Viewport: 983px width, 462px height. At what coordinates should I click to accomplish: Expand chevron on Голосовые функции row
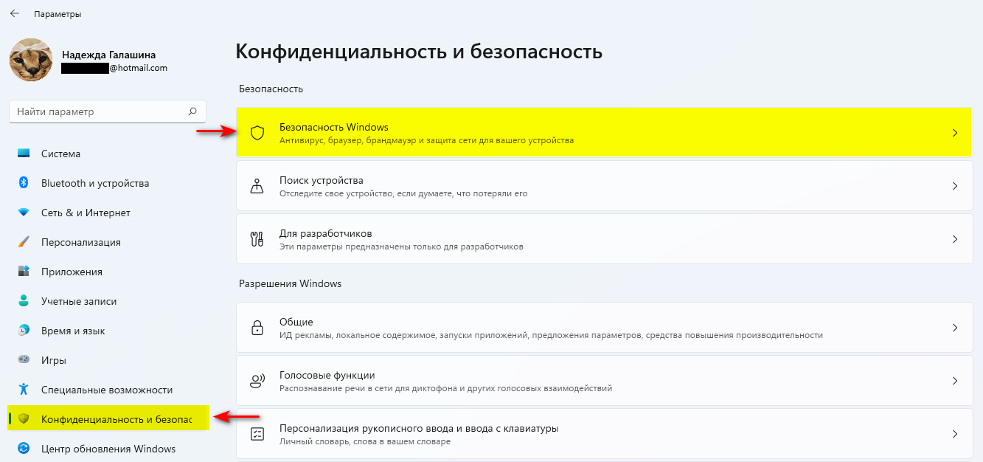click(x=954, y=381)
